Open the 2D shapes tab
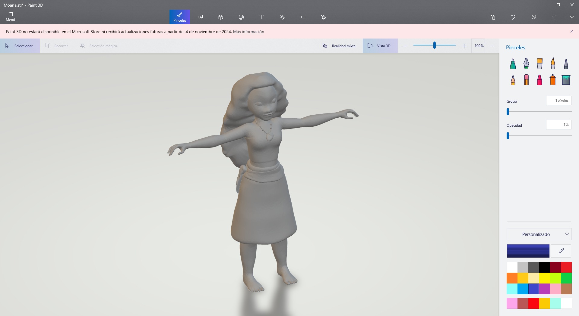Screen dimensions: 579x316 (x=200, y=17)
